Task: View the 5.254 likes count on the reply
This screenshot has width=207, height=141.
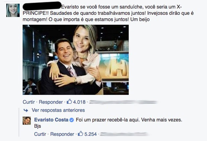Action: pos(91,134)
